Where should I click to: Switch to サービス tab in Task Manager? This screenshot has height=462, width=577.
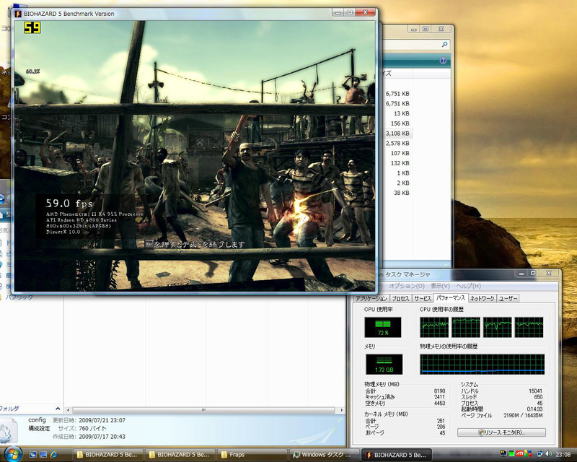pos(423,298)
